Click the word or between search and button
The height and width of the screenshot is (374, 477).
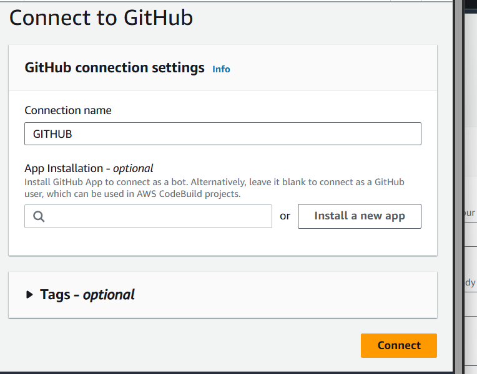click(x=285, y=216)
